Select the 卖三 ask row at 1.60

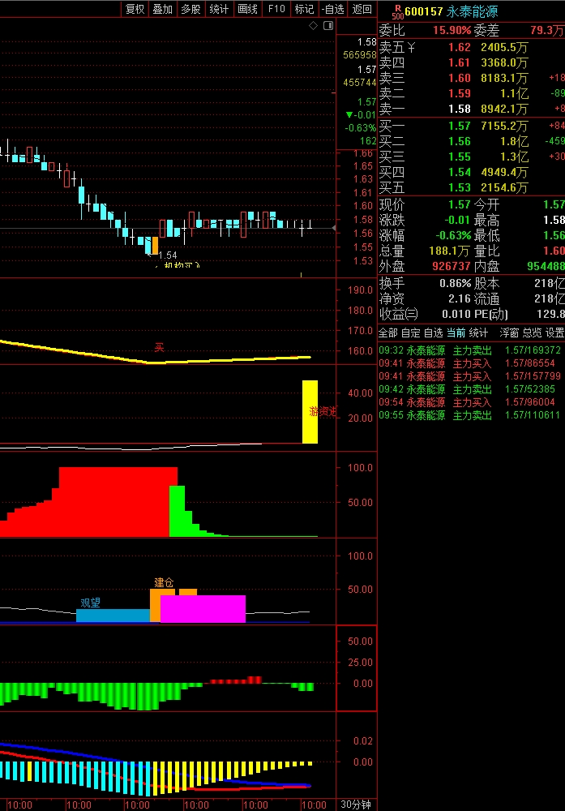[x=472, y=78]
